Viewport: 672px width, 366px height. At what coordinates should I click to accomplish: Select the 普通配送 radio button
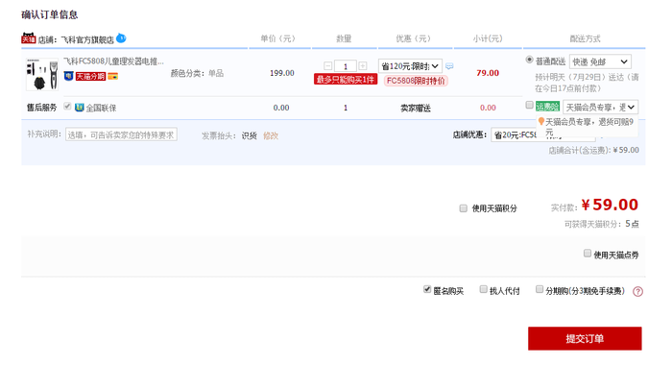(x=529, y=61)
